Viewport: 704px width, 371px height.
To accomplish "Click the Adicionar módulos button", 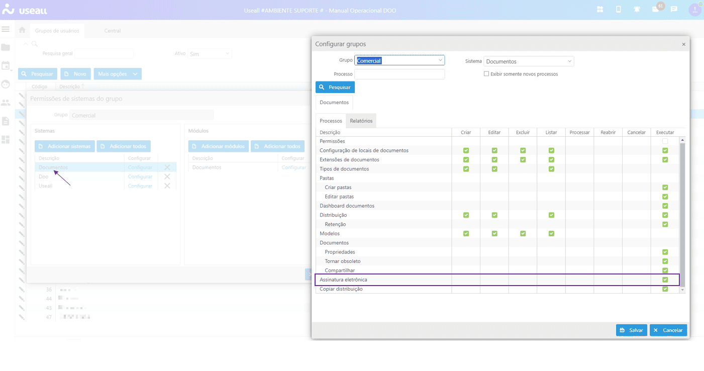I will (219, 146).
